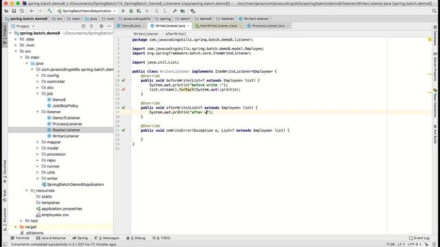Screen dimensions: 440x247
Task: Click the Search Everywhere magnifier icon
Action: [x=434, y=11]
